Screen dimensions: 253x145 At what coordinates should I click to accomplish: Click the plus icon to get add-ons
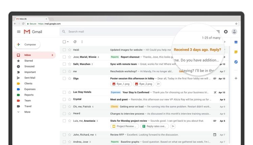pos(236,78)
